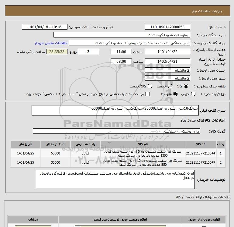Click quantity cell 60000
Image resolution: width=234 pixels, height=227 pixels.
55,153
